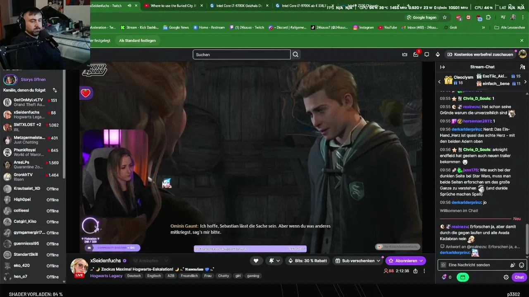Open the chat settings gear
This screenshot has width=529, height=297.
506,277
